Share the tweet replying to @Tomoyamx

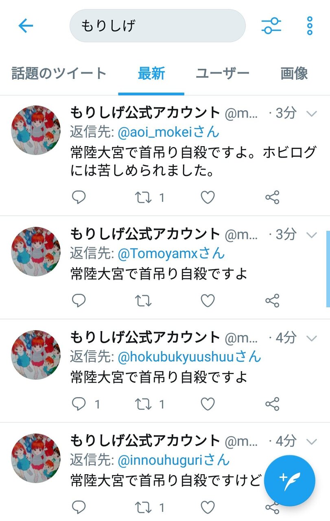point(272,301)
